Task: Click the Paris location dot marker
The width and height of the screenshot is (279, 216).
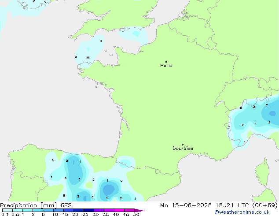Action: (x=166, y=62)
